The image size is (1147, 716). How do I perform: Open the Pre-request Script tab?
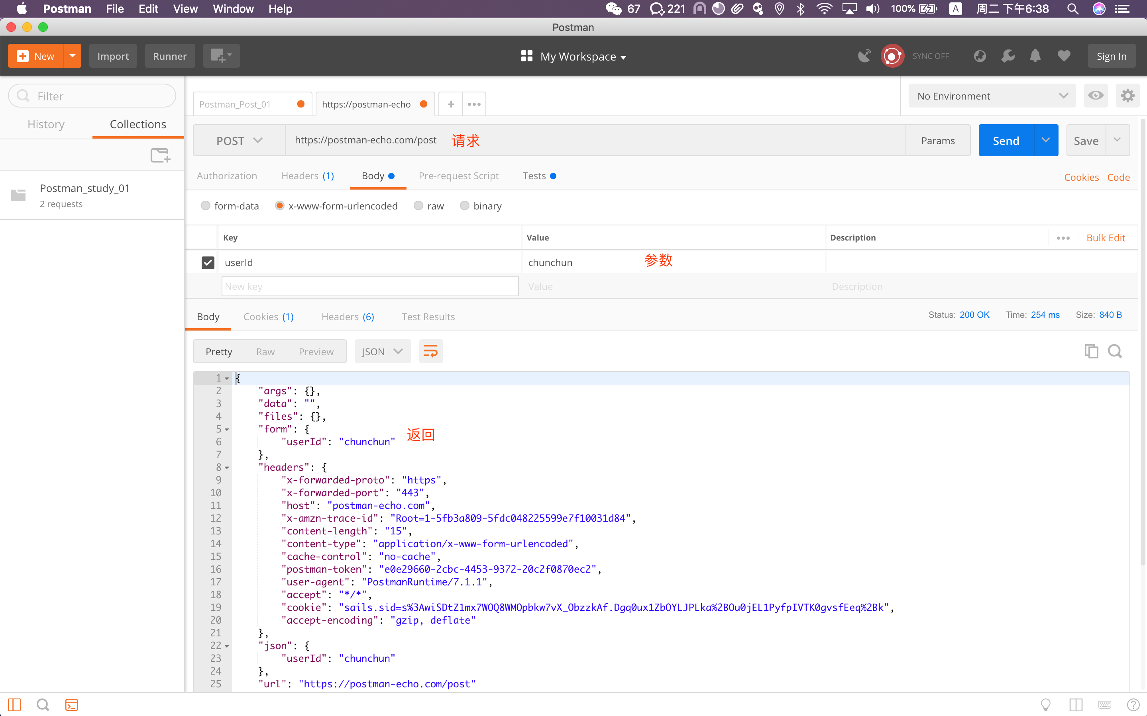[459, 176]
